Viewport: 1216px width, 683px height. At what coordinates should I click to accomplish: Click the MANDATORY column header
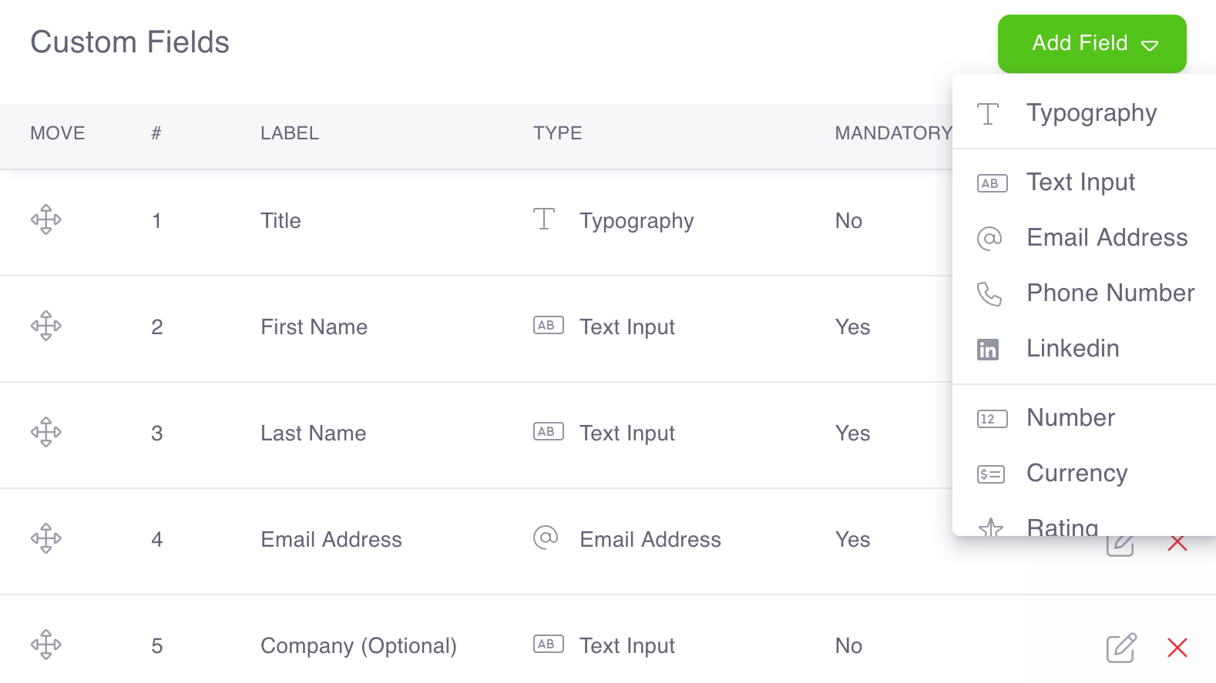892,133
